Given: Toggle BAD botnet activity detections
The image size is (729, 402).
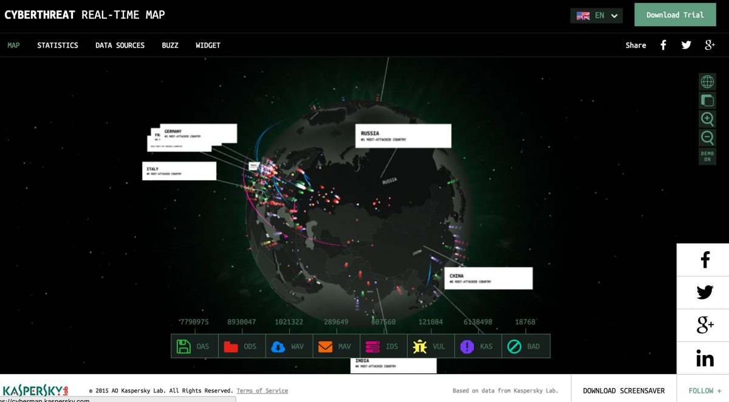Looking at the screenshot, I should [526, 346].
